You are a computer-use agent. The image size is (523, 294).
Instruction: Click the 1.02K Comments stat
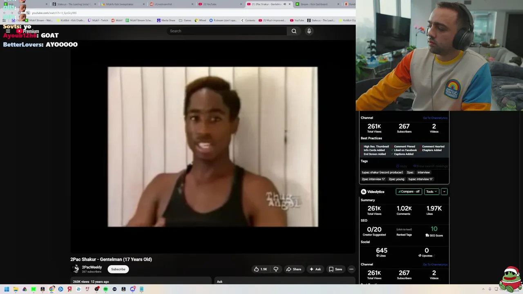[404, 210]
